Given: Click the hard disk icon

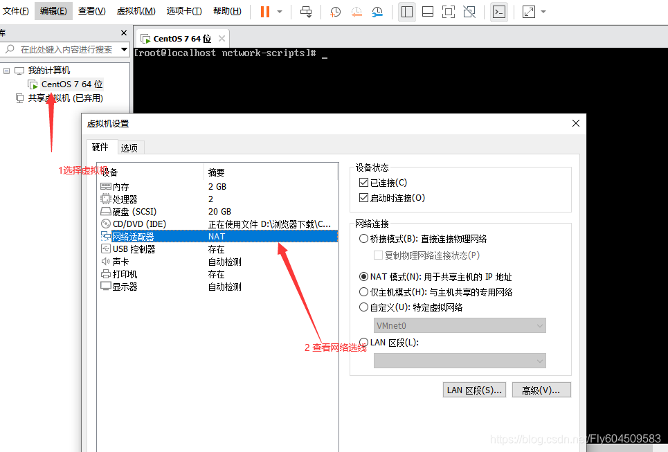Looking at the screenshot, I should 106,211.
